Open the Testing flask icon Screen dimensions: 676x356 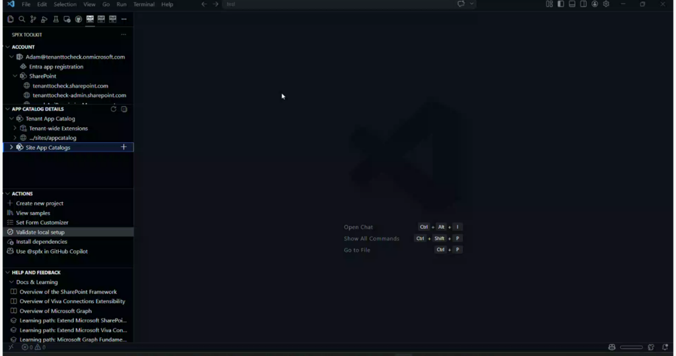tap(55, 19)
